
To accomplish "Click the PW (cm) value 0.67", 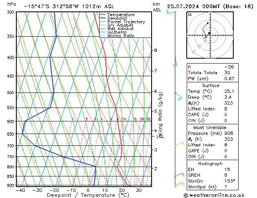I will coord(229,79).
